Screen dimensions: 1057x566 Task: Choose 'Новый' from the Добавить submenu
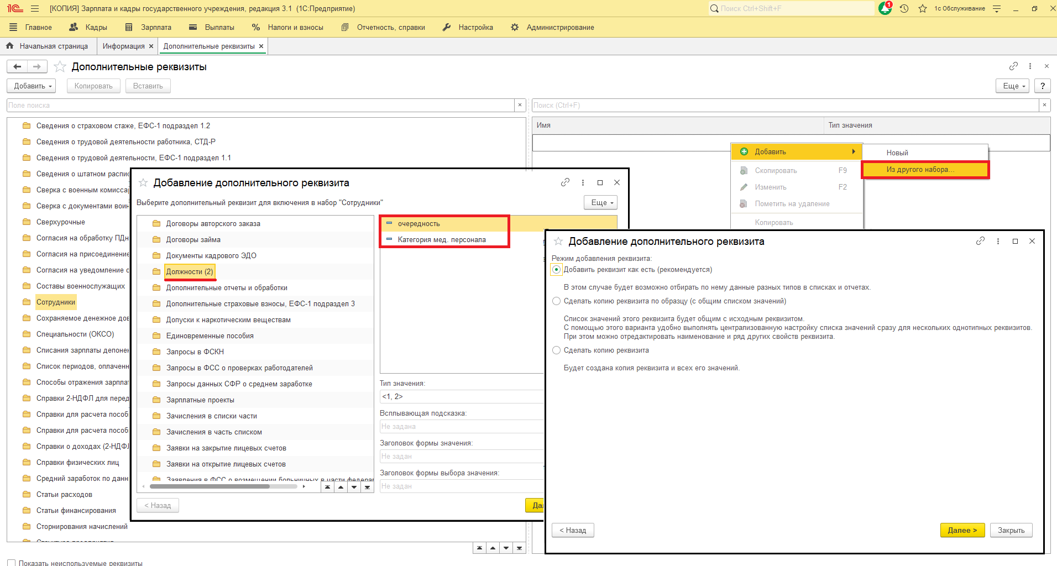(x=925, y=153)
